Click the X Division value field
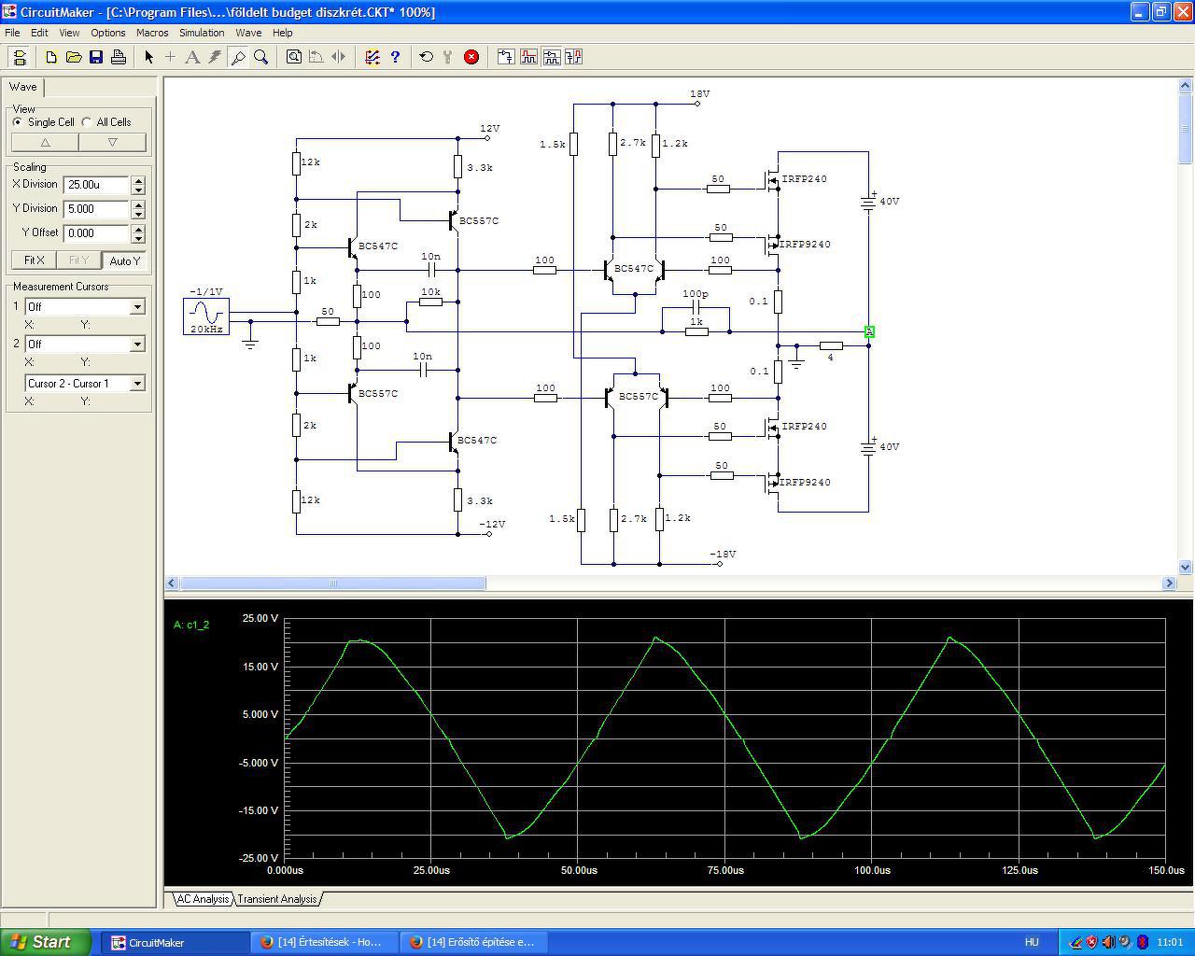The width and height of the screenshot is (1195, 956). (96, 185)
